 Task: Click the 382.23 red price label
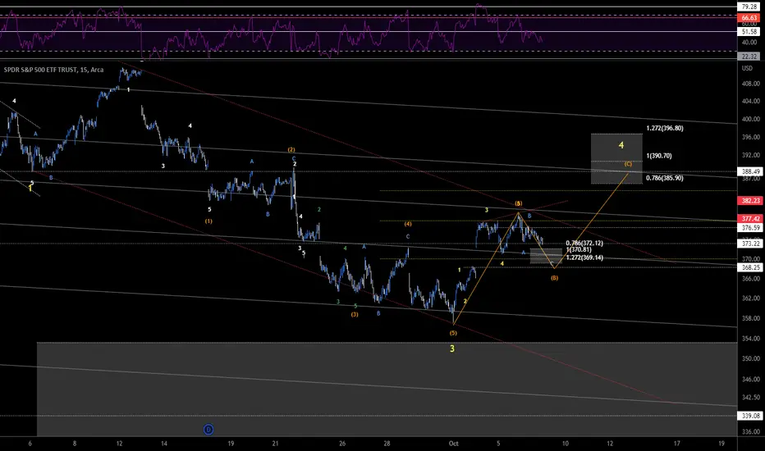tap(751, 200)
